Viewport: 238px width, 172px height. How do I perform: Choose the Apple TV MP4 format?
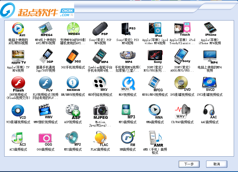[x=18, y=56]
